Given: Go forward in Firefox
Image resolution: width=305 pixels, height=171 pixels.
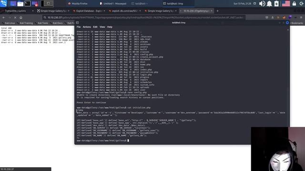Looking at the screenshot, I should point(10,18).
